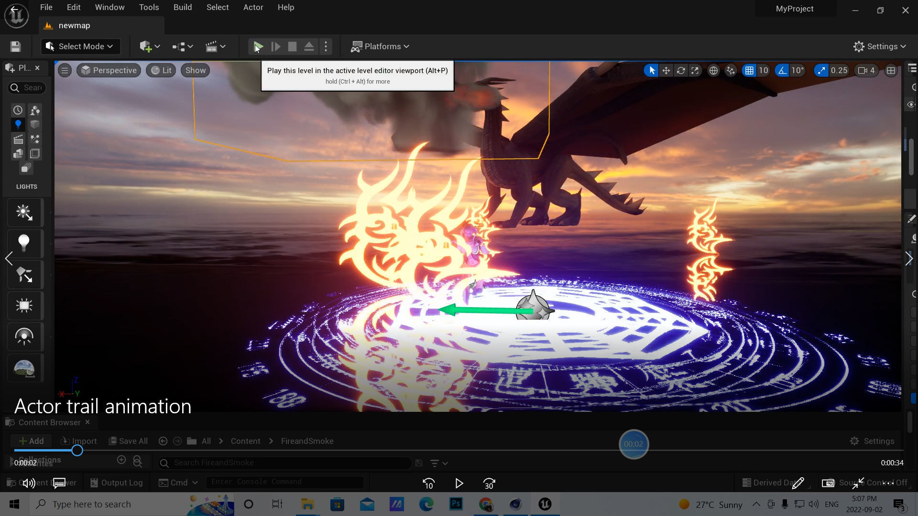
Task: Open the Tools menu
Action: pyautogui.click(x=149, y=7)
